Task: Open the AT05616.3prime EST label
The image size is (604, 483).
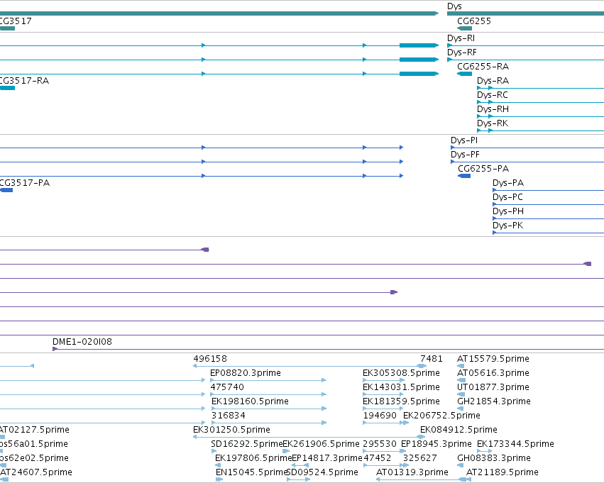Action: point(493,373)
